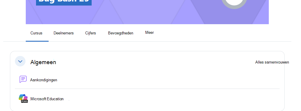Screen dimensions: 301x111
Task: Go to the Bevoegdheden tab
Action: pyautogui.click(x=121, y=33)
